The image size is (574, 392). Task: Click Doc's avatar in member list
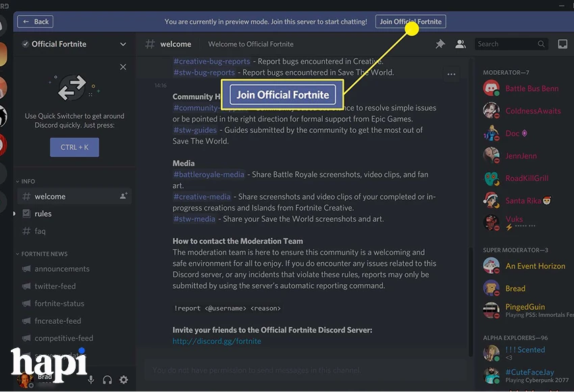tap(491, 134)
